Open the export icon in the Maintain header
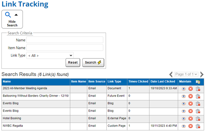207x134 pixels. click(198, 82)
